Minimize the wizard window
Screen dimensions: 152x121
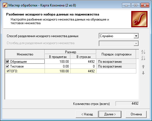126,5
